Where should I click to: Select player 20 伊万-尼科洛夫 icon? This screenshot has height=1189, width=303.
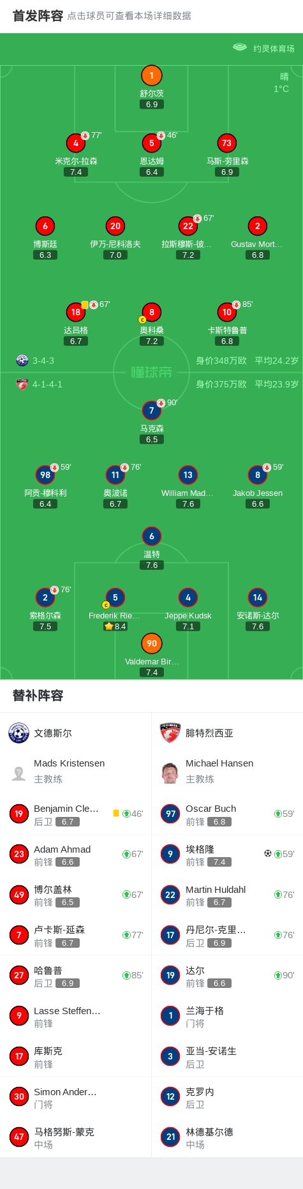click(x=115, y=226)
